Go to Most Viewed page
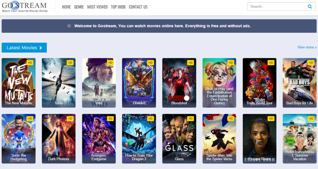 click(97, 7)
